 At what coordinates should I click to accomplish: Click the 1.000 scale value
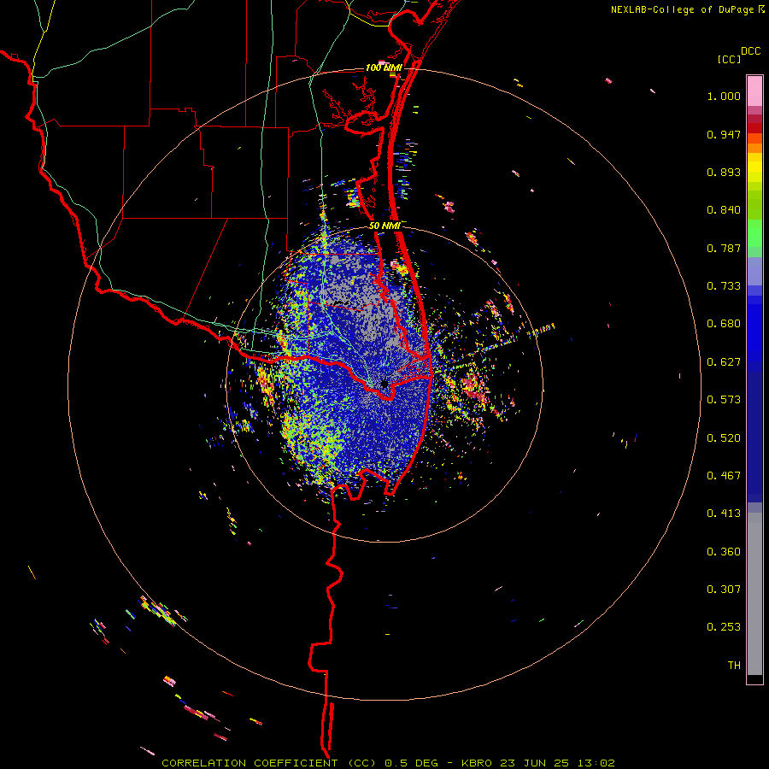tap(724, 96)
